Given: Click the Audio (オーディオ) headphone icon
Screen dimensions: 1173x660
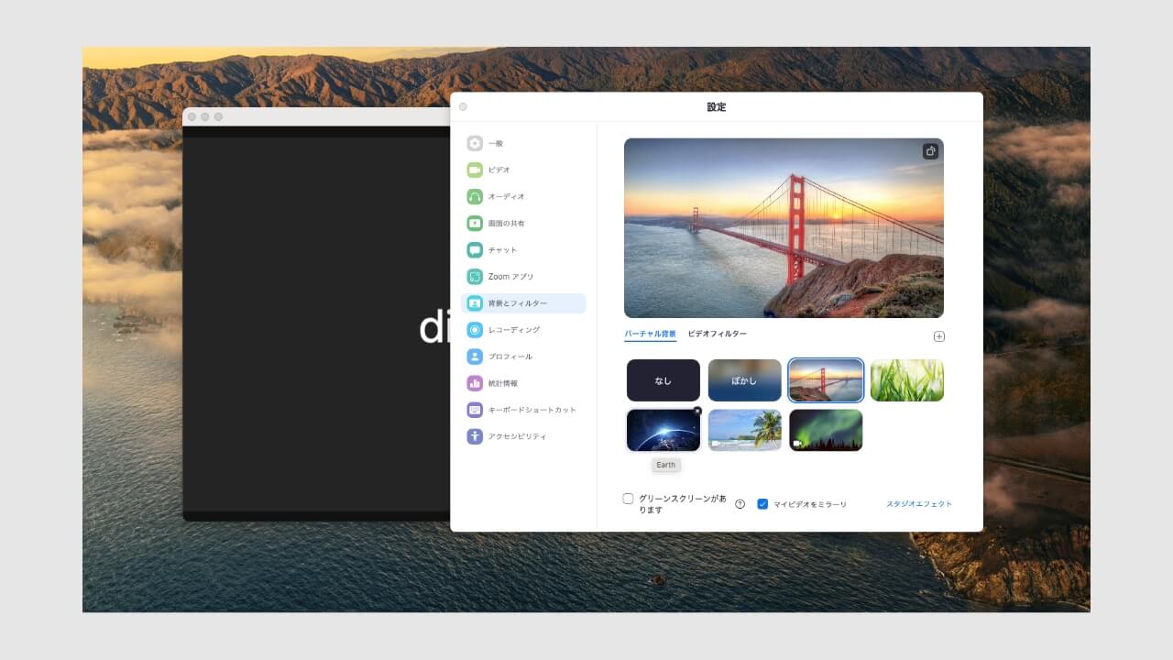Looking at the screenshot, I should pos(474,196).
